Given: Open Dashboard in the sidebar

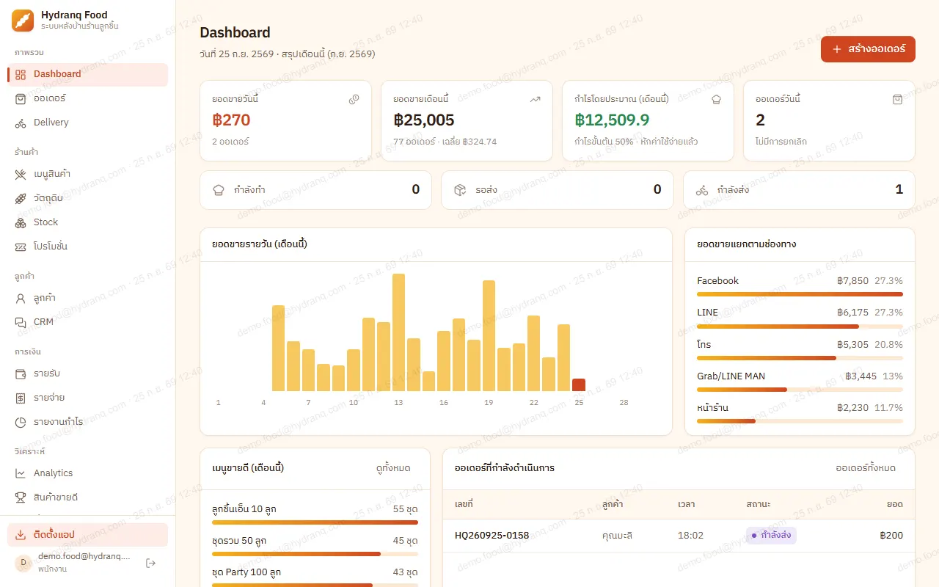Looking at the screenshot, I should tap(87, 74).
